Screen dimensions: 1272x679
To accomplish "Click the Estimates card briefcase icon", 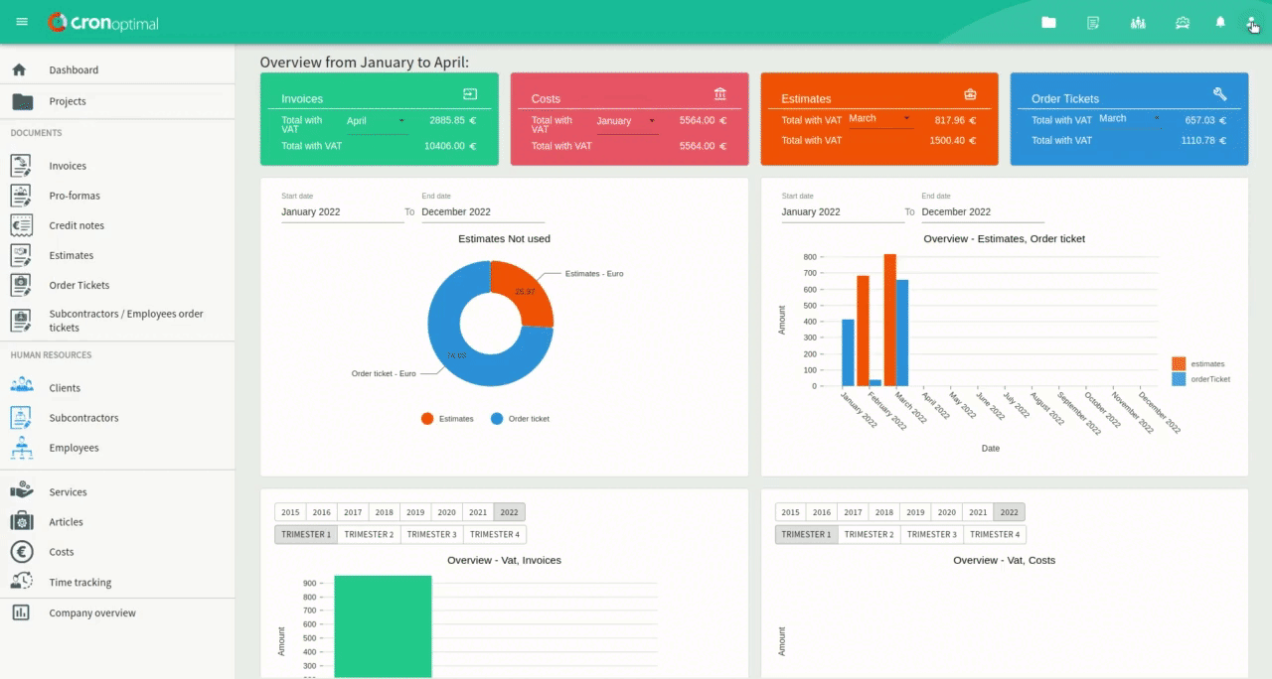I will tap(970, 94).
